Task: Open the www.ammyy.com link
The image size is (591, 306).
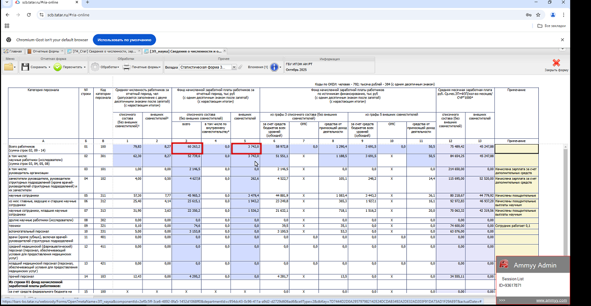Action: point(551,300)
